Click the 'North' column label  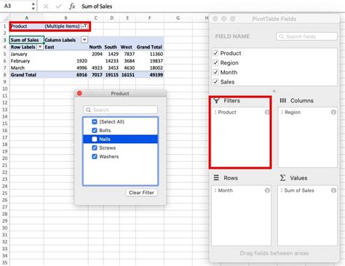pyautogui.click(x=96, y=47)
